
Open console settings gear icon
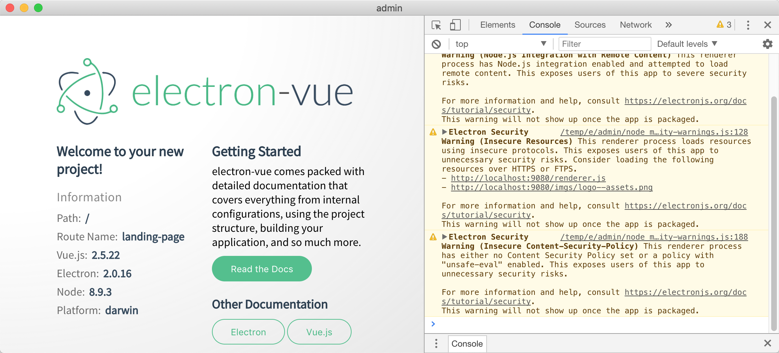767,44
